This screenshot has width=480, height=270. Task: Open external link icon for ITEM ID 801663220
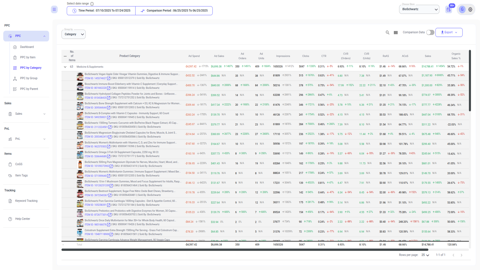108,88
